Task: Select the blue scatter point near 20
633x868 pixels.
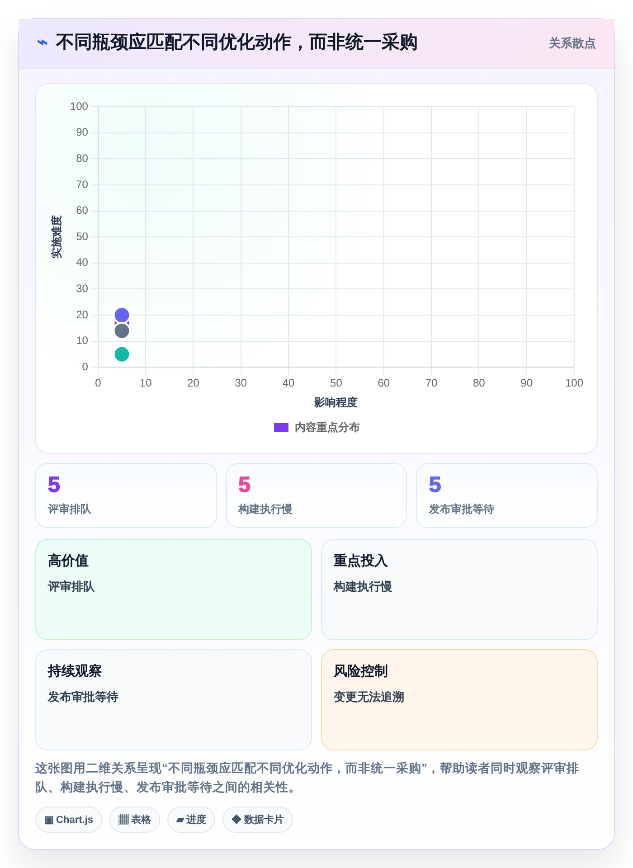Action: click(122, 315)
